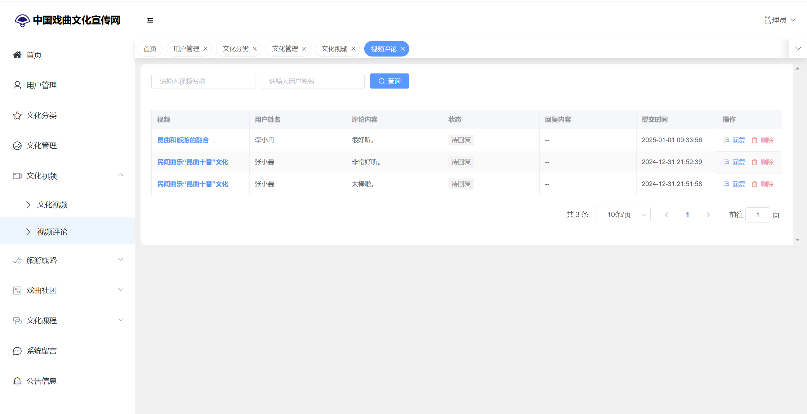
Task: Open the 昆曲和旅游的融合 video link
Action: click(183, 140)
